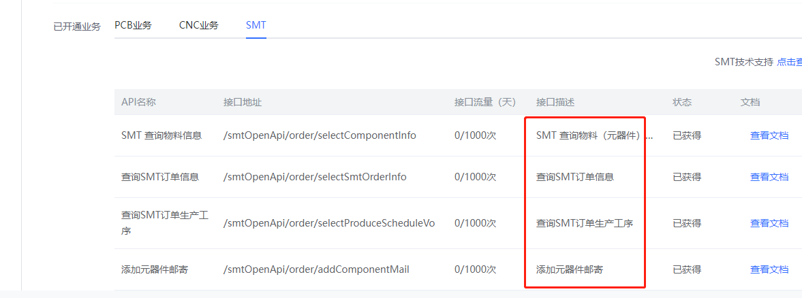The image size is (802, 298).
Task: Click the 已开通业务 label
Action: pyautogui.click(x=77, y=27)
